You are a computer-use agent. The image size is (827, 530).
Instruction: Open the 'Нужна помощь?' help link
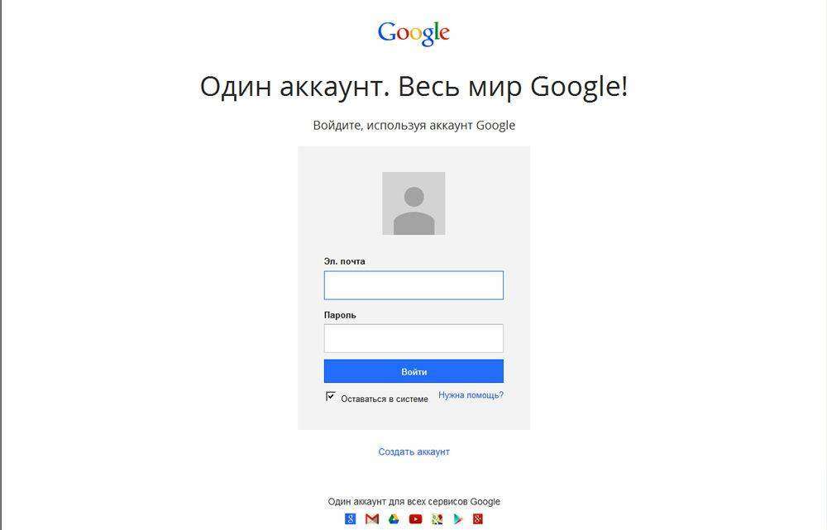click(x=471, y=395)
